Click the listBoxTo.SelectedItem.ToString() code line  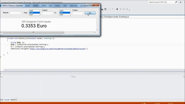(28, 47)
